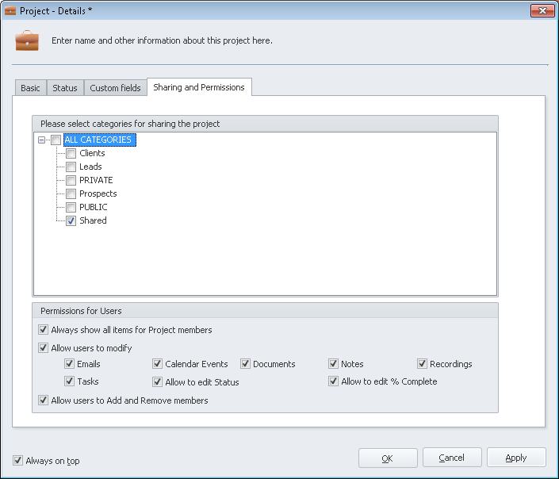Select the PUBLIC category checkbox
The image size is (559, 479).
pyautogui.click(x=71, y=208)
